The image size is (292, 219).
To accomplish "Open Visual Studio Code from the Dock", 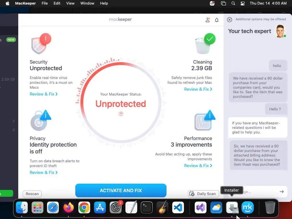I will coord(178,207).
